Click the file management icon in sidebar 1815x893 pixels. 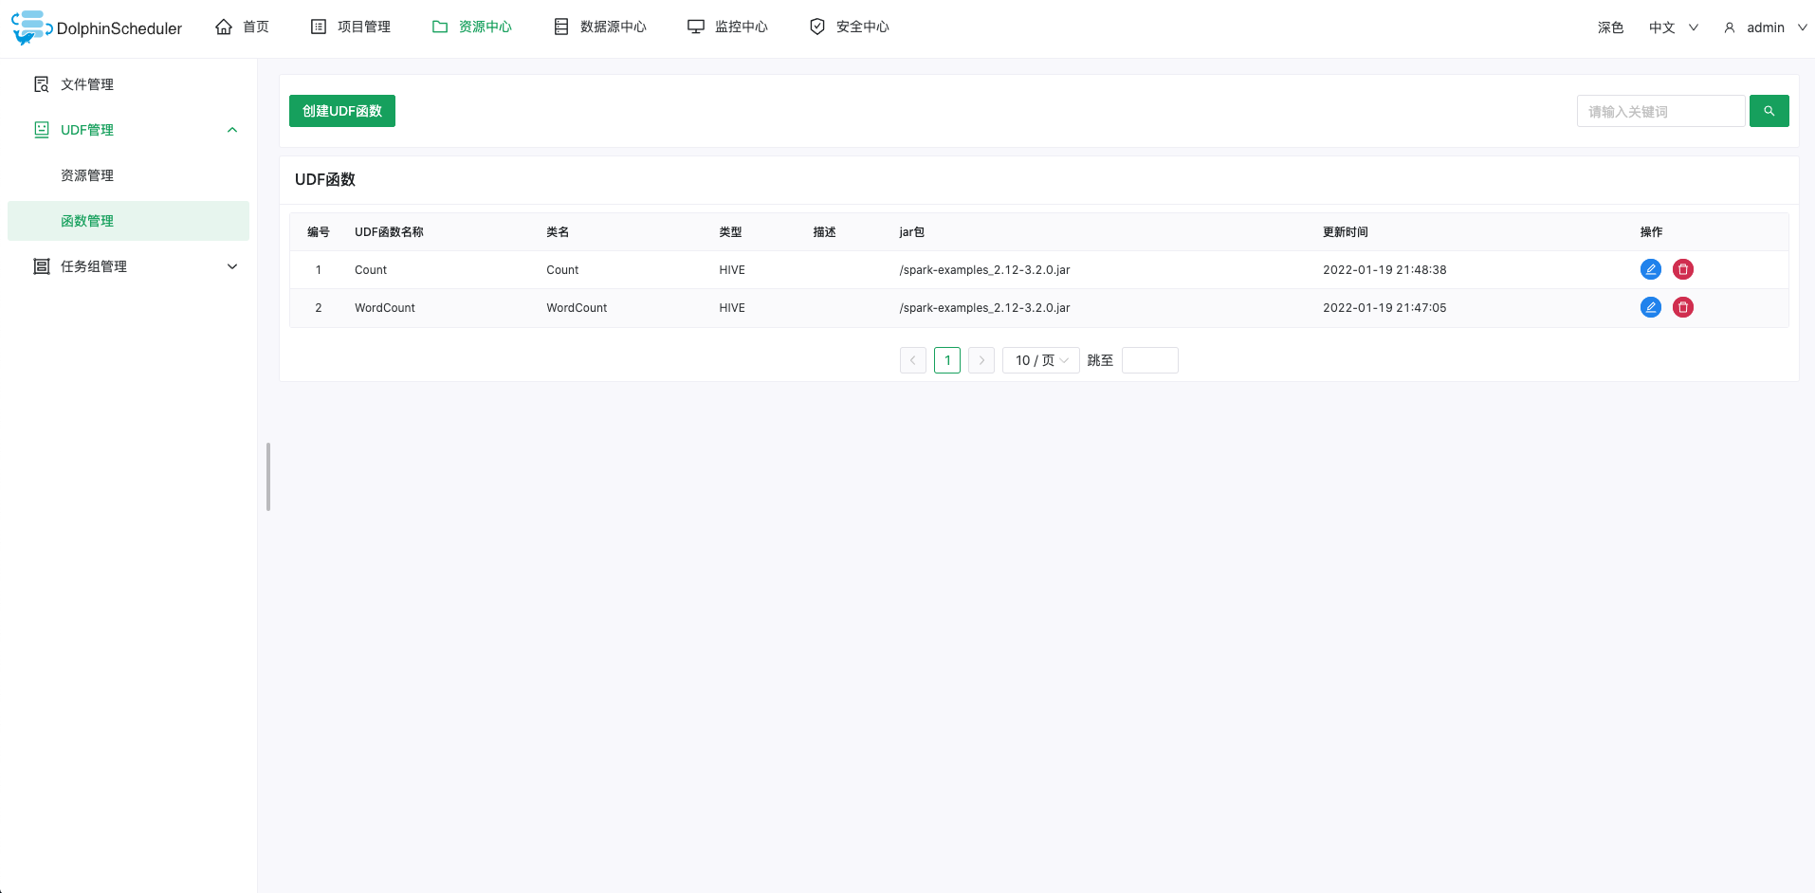[42, 84]
